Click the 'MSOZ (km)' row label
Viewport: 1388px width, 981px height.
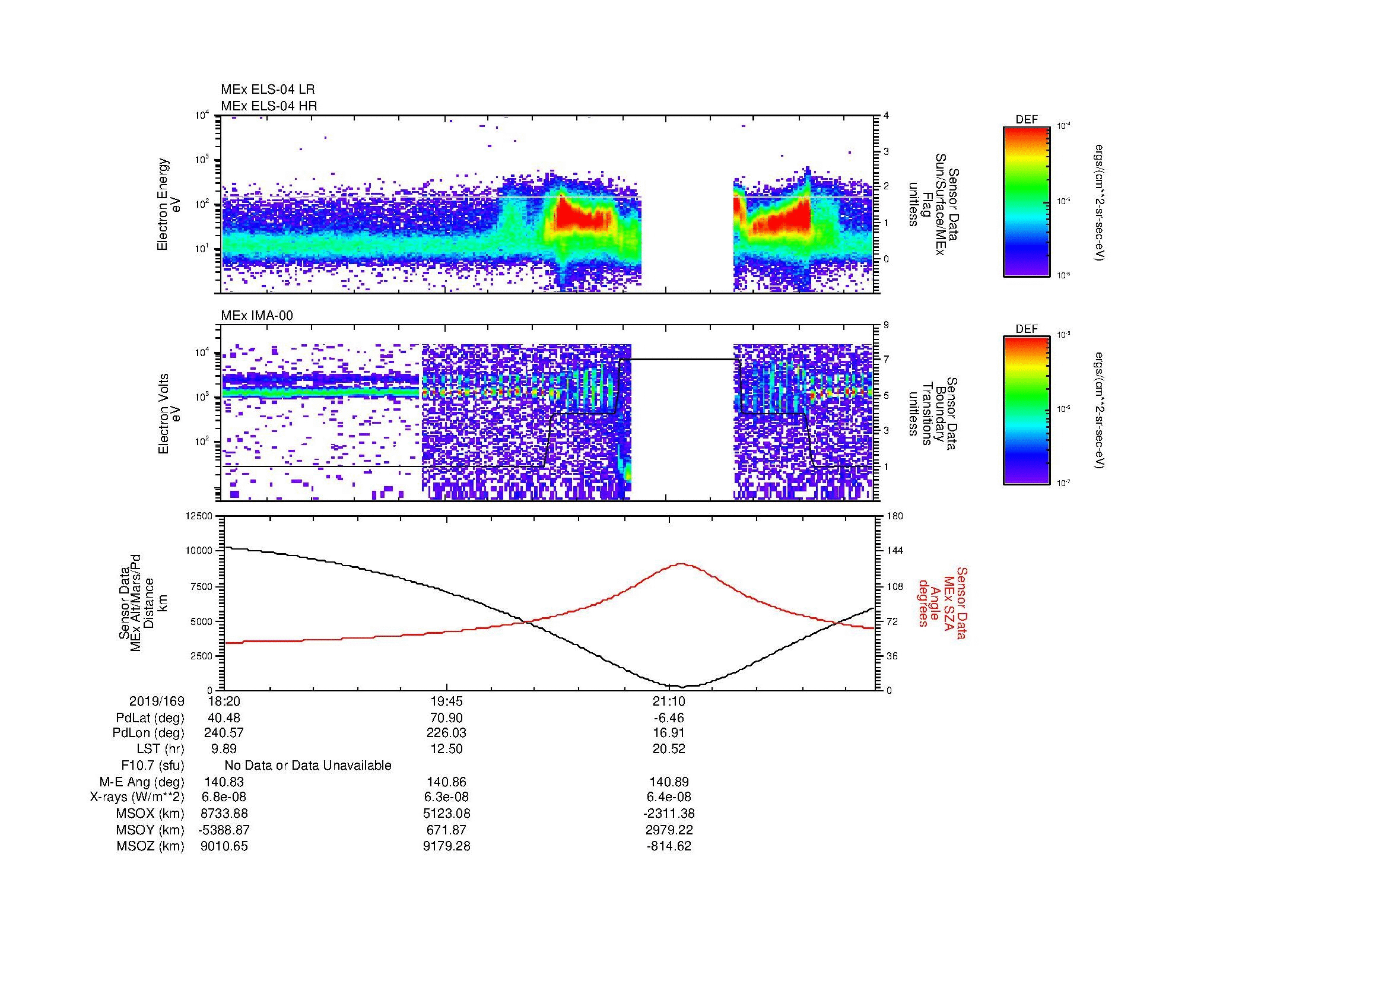point(151,846)
